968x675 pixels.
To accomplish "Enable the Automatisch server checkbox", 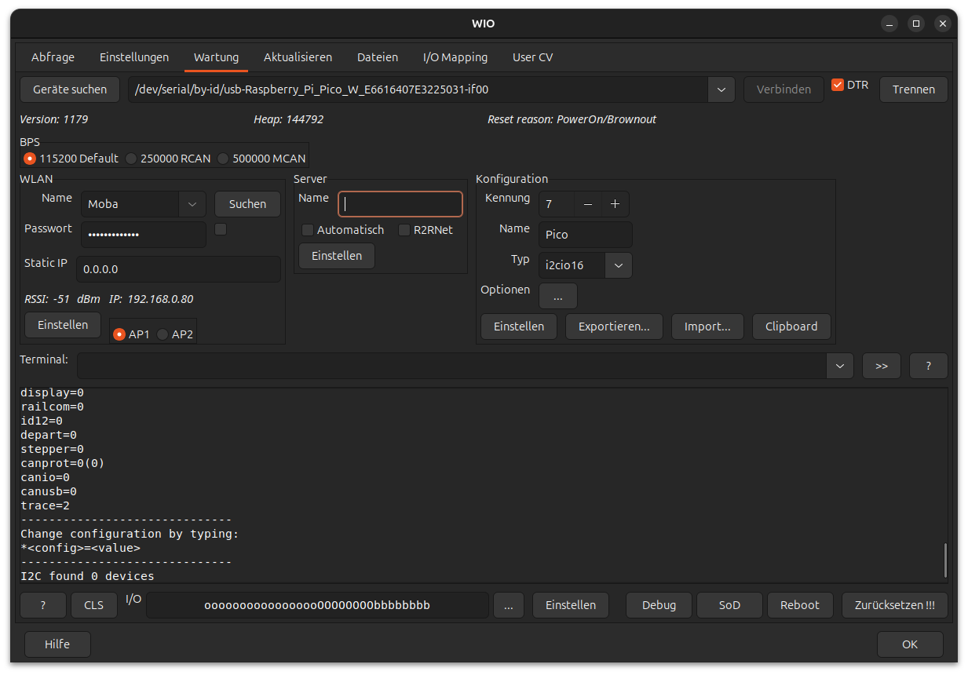I will point(309,230).
